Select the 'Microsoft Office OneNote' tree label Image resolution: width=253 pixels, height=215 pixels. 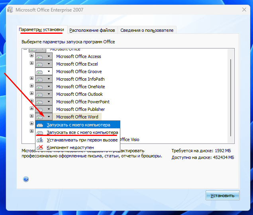click(x=80, y=87)
